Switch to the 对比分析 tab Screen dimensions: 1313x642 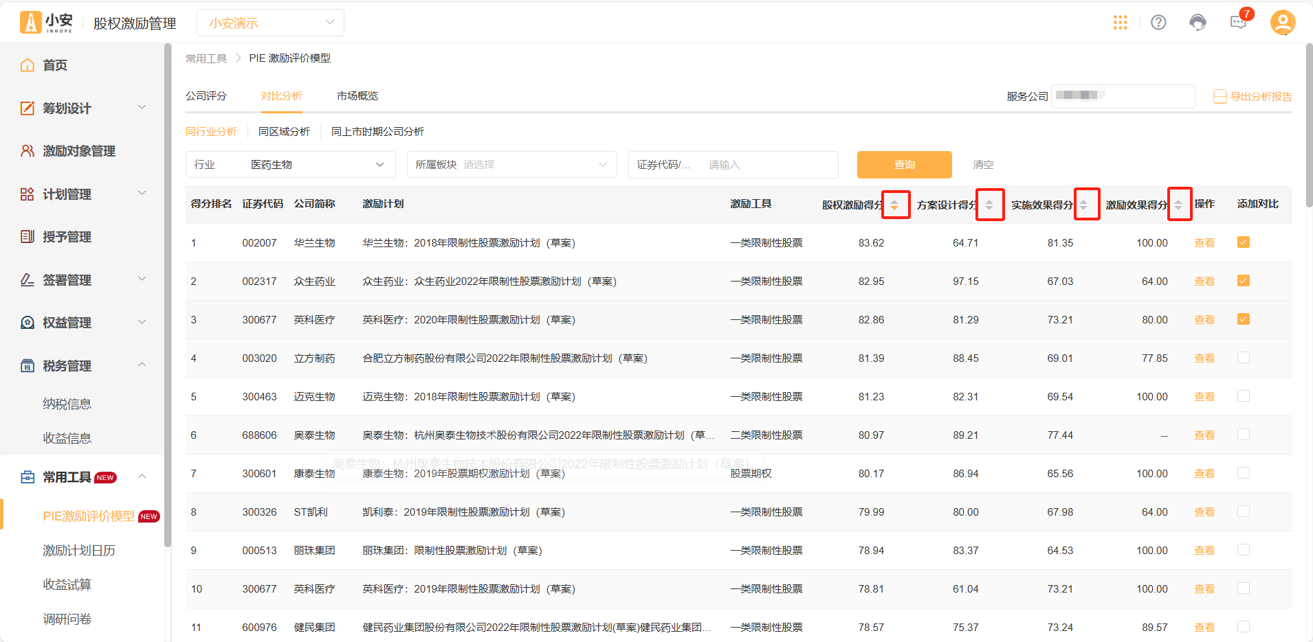click(282, 96)
